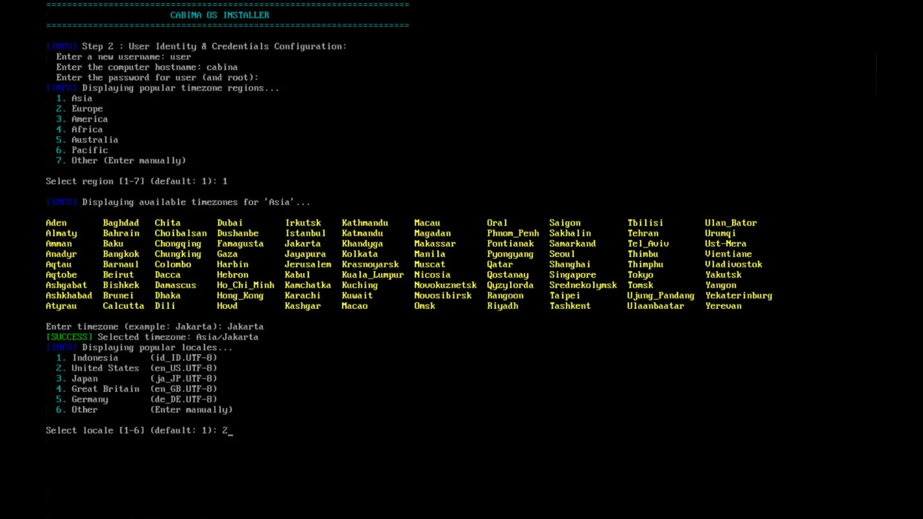
Task: Select the '1. Asia' region line
Action: [x=74, y=98]
